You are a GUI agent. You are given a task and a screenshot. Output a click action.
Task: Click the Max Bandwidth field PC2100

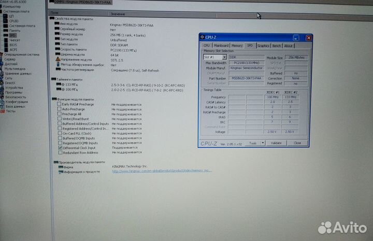pos(247,63)
